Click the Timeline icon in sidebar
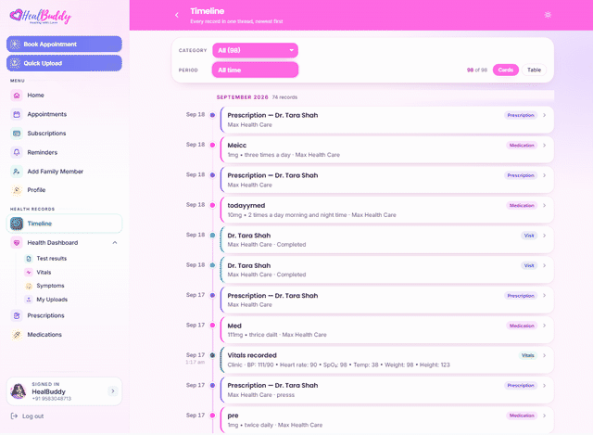Viewport: 593px width, 435px height. (17, 224)
